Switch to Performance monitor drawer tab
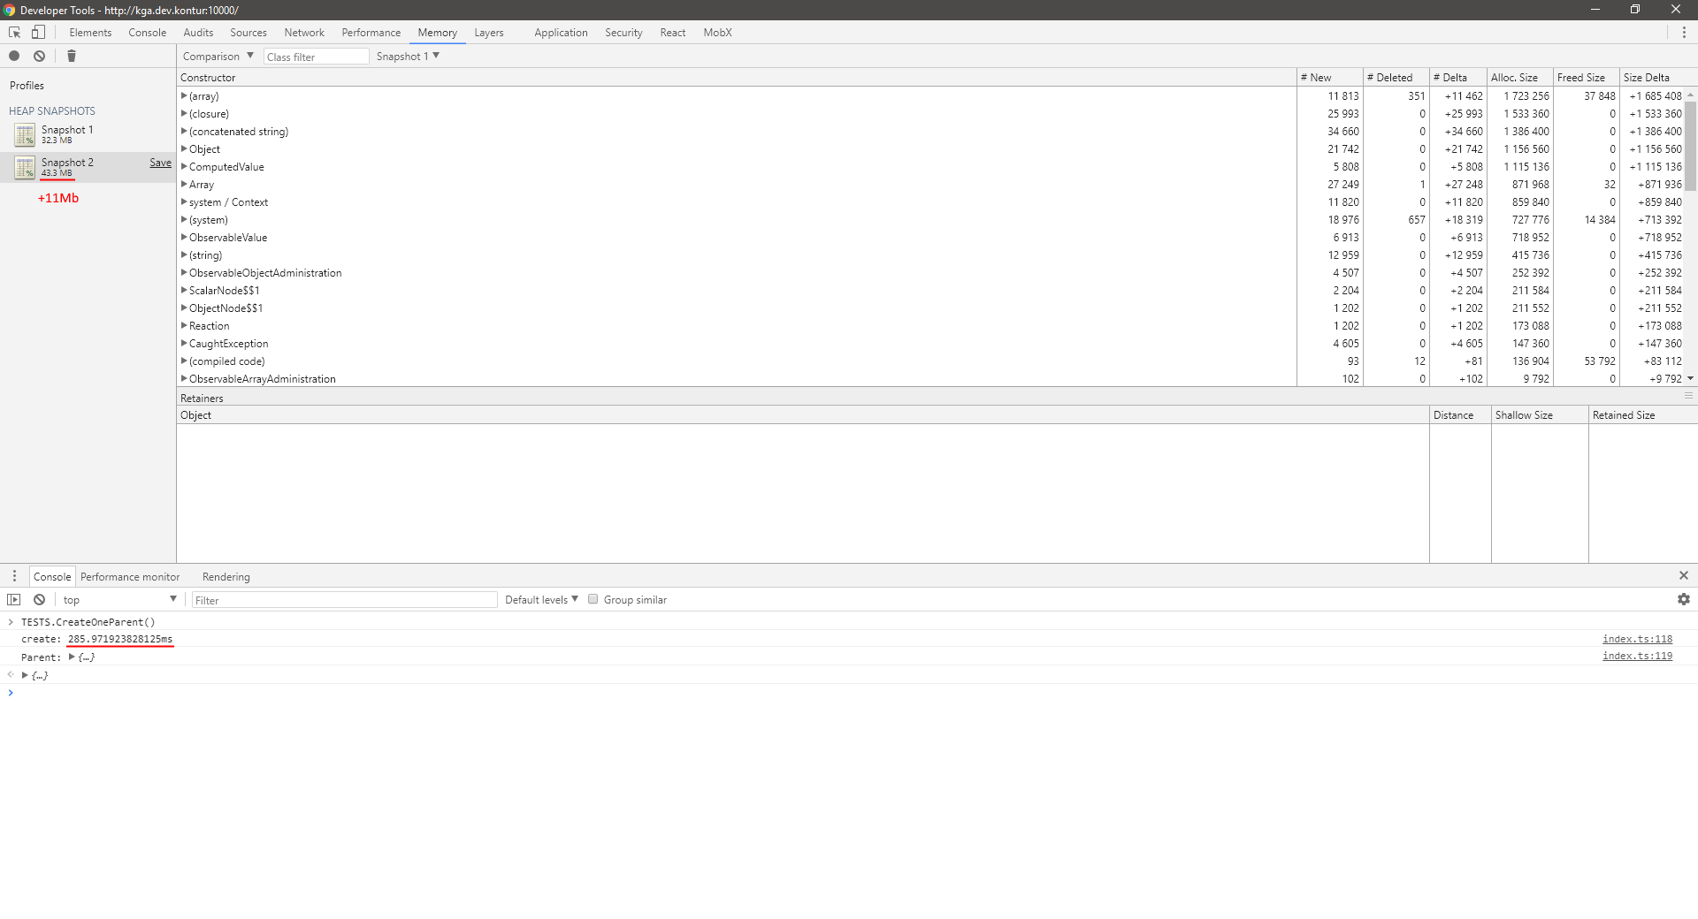This screenshot has width=1698, height=919. 130,577
